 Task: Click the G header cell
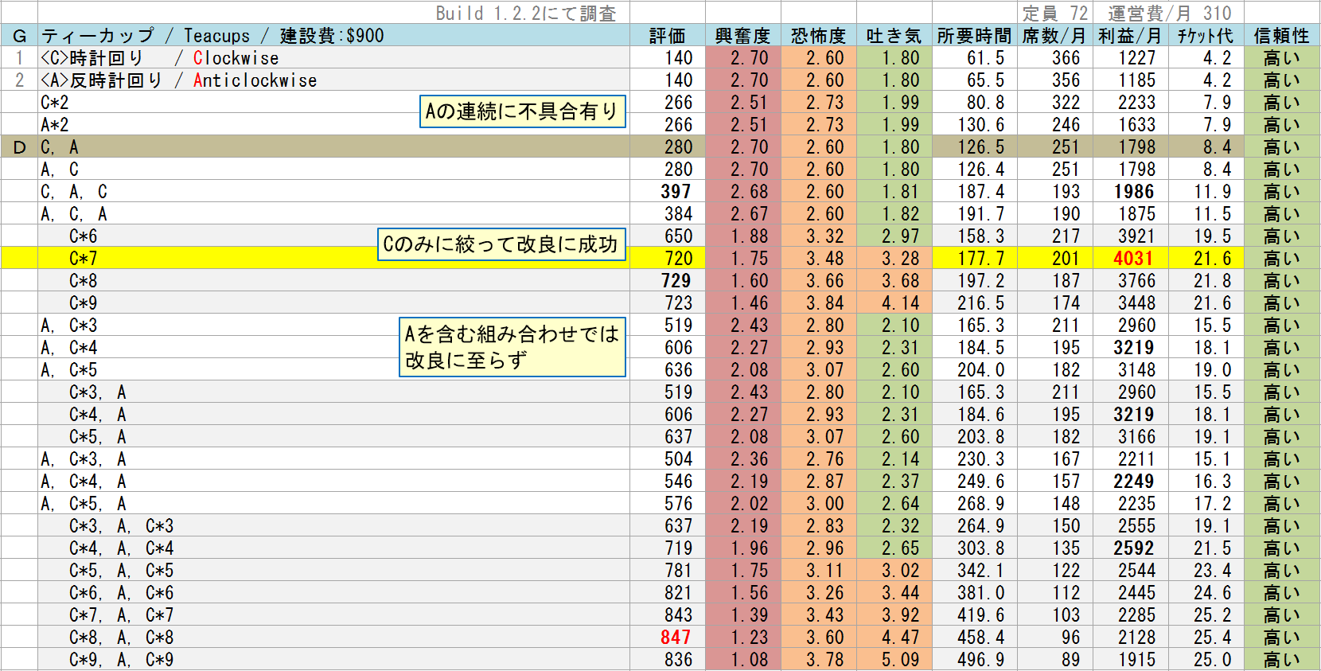click(19, 36)
